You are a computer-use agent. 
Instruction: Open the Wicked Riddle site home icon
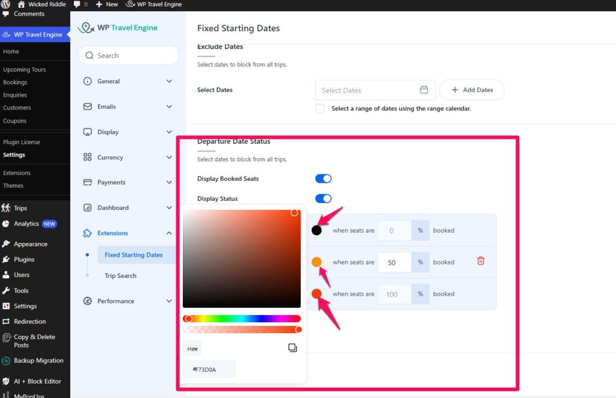coord(21,4)
